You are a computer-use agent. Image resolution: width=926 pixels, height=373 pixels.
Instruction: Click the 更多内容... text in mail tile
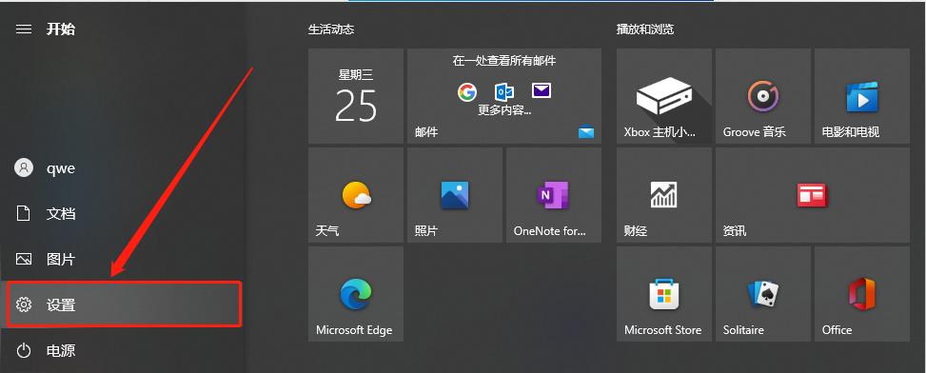coord(504,109)
